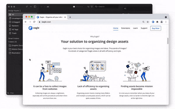Open the Eagle browser extension icon
Screen dimensions: 175x109
[153, 22]
